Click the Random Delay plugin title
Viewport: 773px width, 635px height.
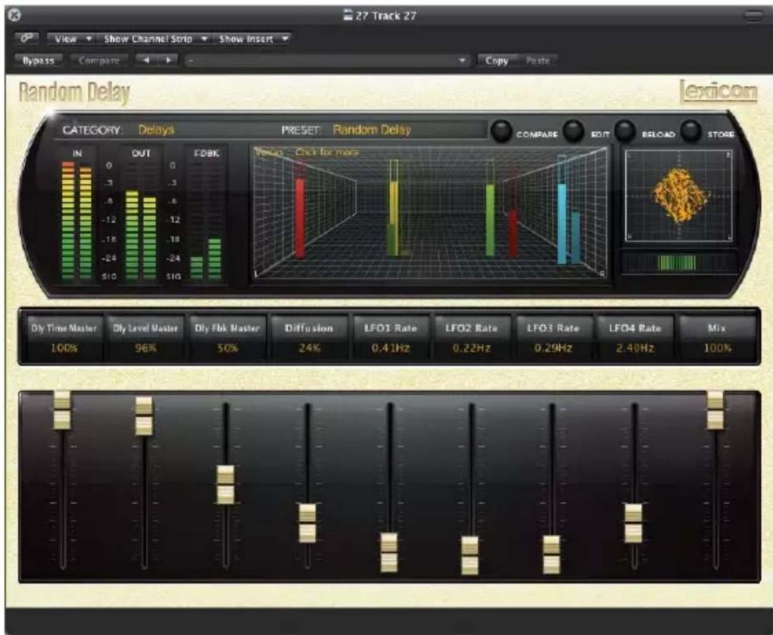(x=75, y=94)
